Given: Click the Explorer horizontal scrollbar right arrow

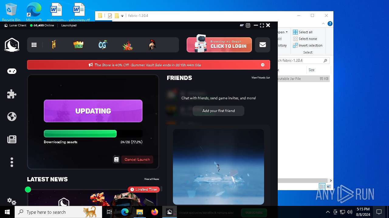Looking at the screenshot, I should click(331, 180).
